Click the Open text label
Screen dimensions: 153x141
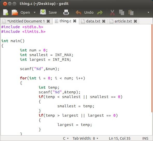point(25,12)
